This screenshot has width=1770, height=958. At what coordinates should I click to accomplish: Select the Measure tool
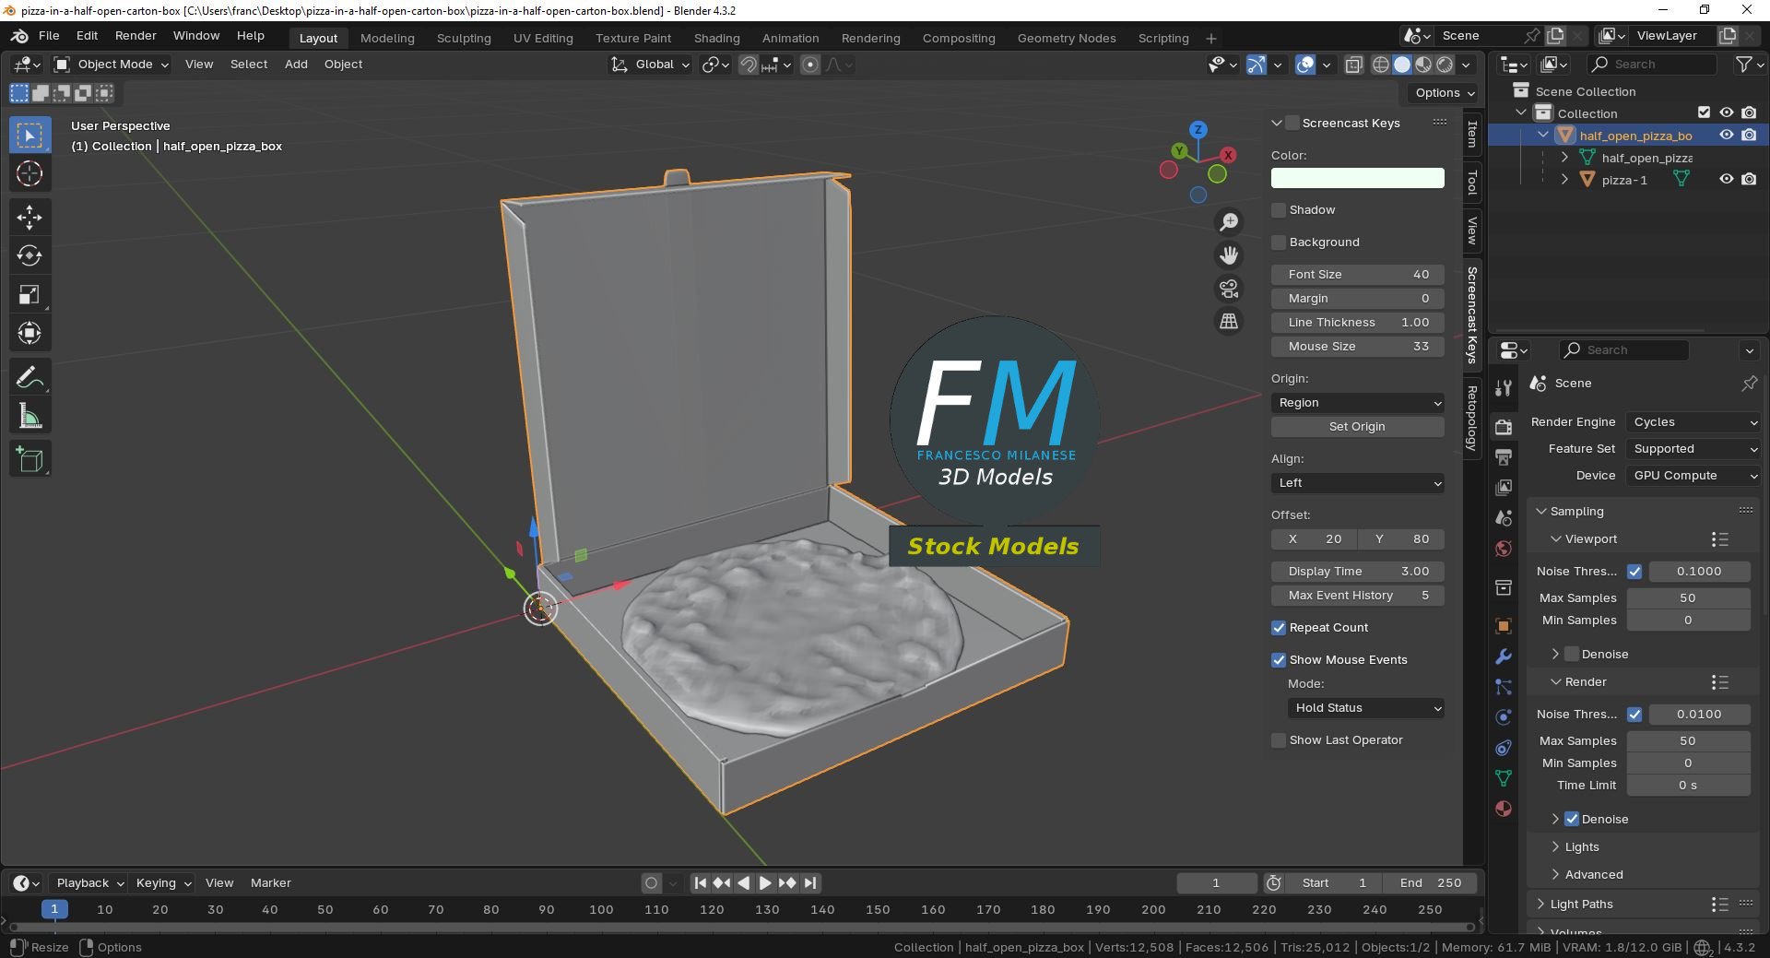click(29, 416)
